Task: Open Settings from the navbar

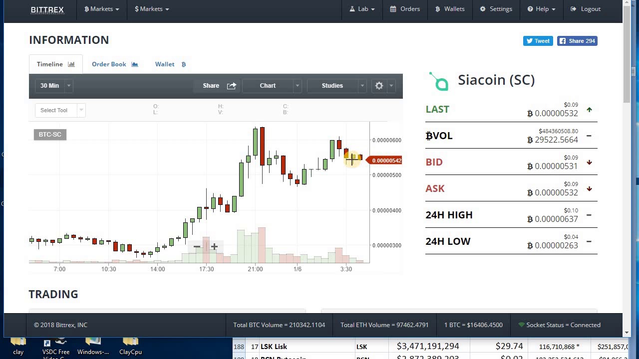Action: [496, 9]
